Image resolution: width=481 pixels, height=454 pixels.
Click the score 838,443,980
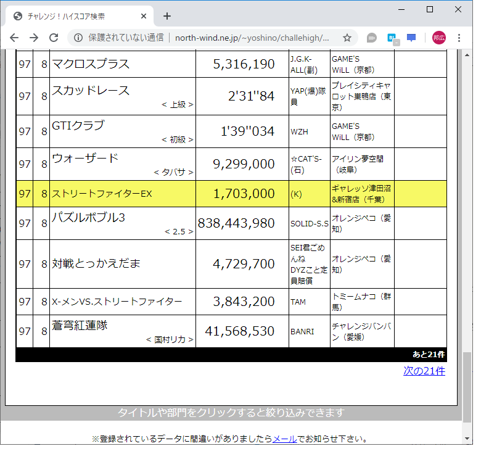click(x=236, y=223)
